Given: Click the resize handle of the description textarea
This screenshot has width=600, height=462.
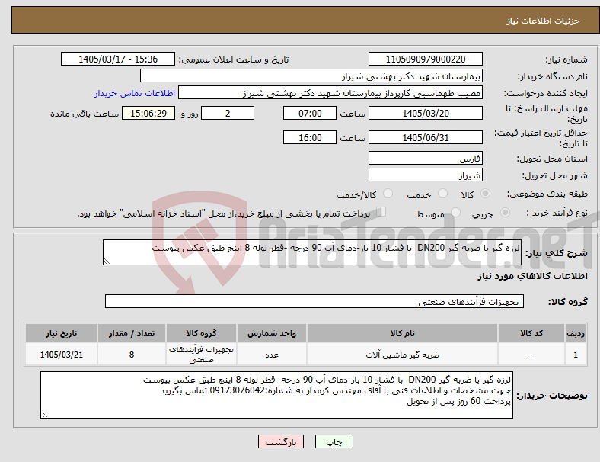Looking at the screenshot, I should [x=107, y=261].
